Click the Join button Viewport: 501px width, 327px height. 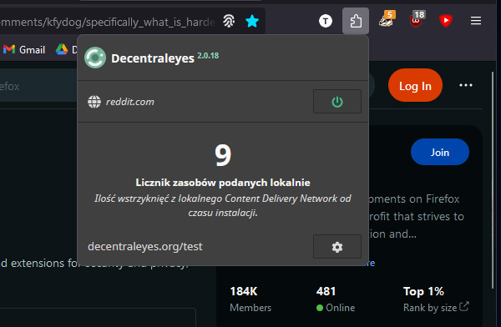pyautogui.click(x=440, y=152)
